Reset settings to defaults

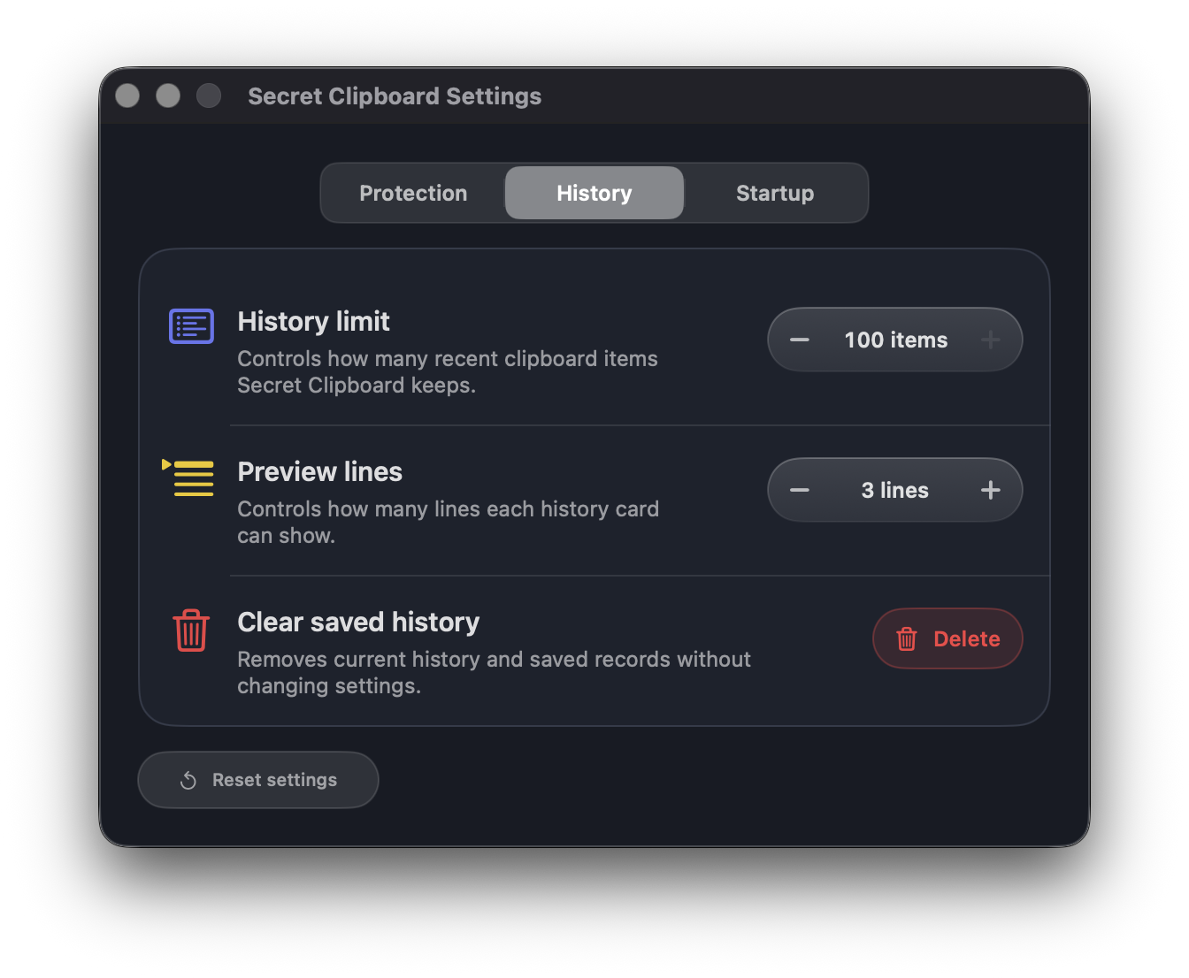point(258,780)
